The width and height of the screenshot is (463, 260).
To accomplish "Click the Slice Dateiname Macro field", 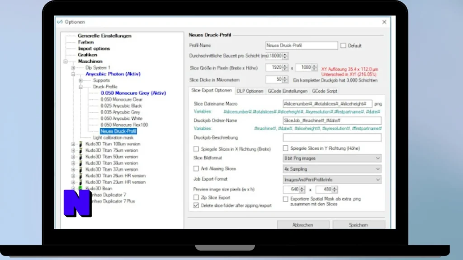I will click(327, 104).
